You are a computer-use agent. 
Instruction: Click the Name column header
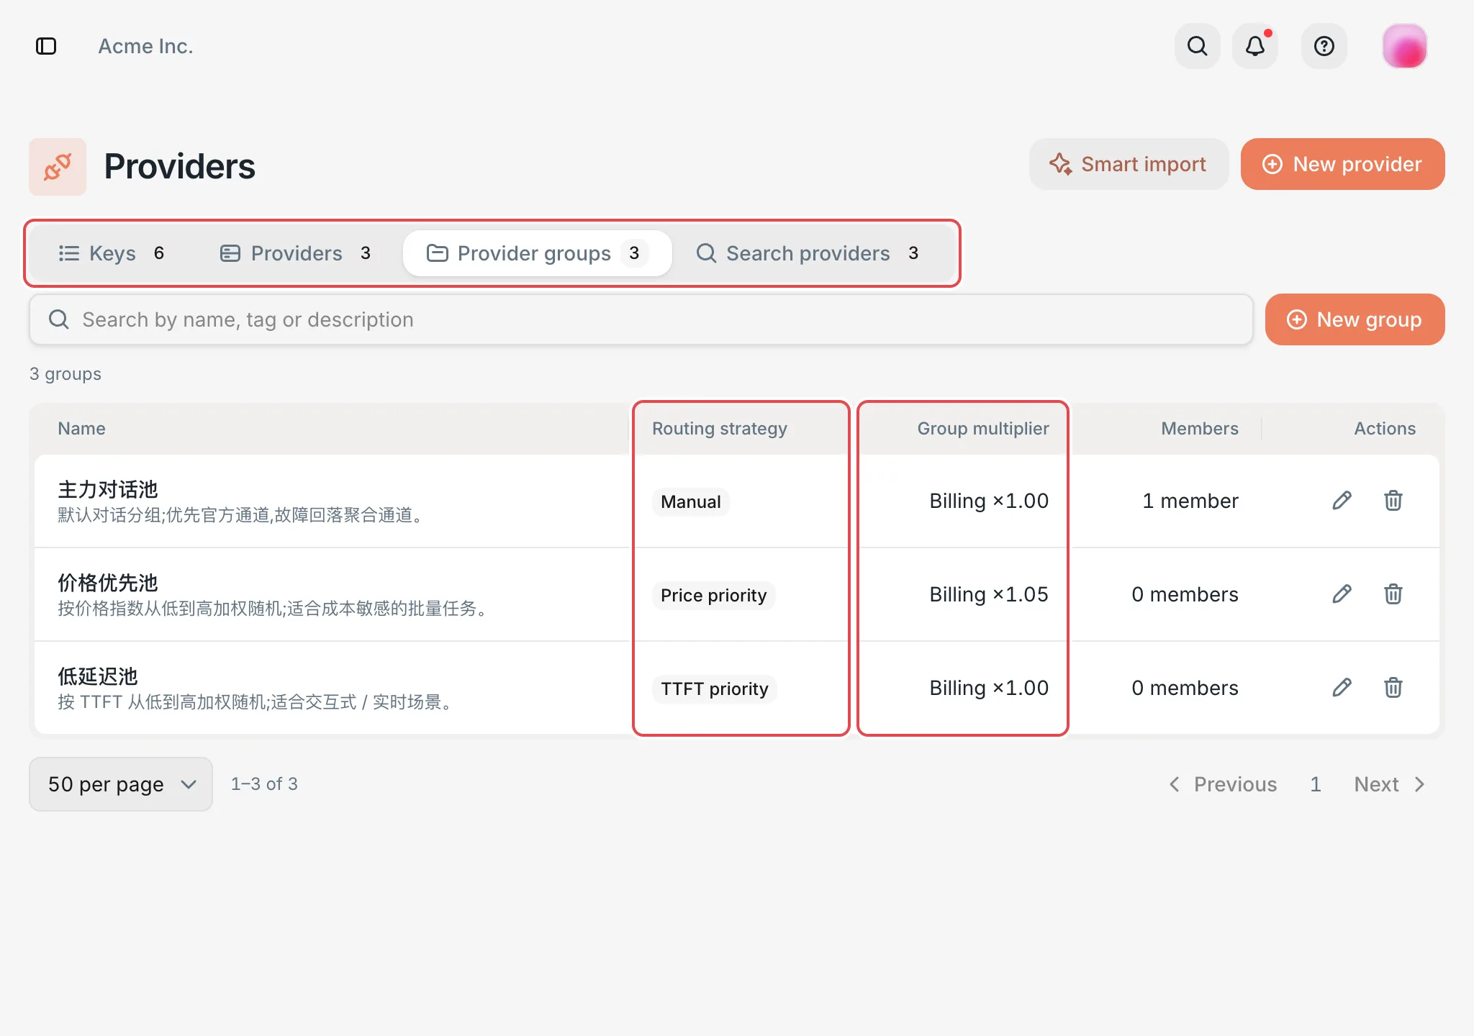(x=81, y=429)
